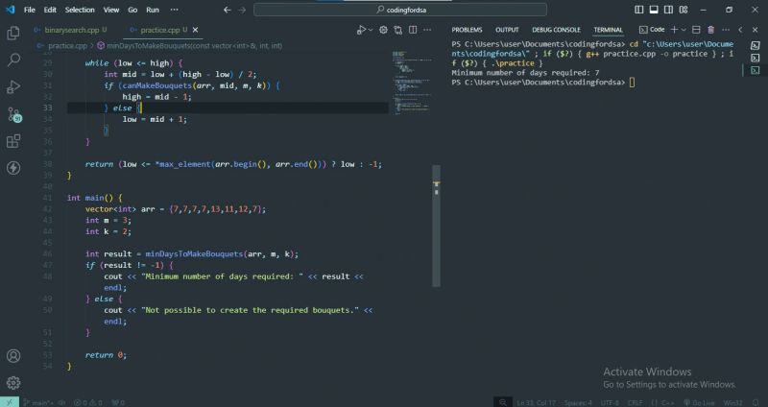Image resolution: width=768 pixels, height=407 pixels.
Task: Open the Search view in activity bar
Action: [13, 60]
